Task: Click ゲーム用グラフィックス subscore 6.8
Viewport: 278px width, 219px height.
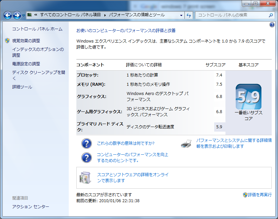Action: click(219, 111)
